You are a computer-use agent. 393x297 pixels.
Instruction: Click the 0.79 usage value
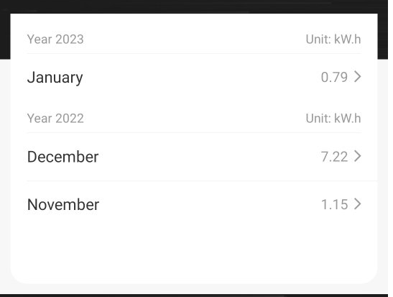[x=334, y=77]
